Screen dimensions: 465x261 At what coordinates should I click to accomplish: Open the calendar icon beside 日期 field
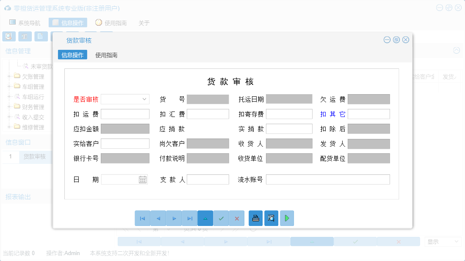pyautogui.click(x=144, y=179)
